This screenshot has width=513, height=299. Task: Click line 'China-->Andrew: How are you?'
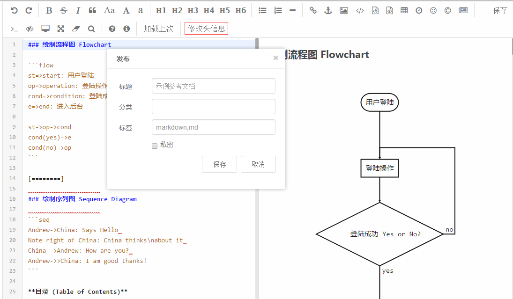(x=78, y=251)
